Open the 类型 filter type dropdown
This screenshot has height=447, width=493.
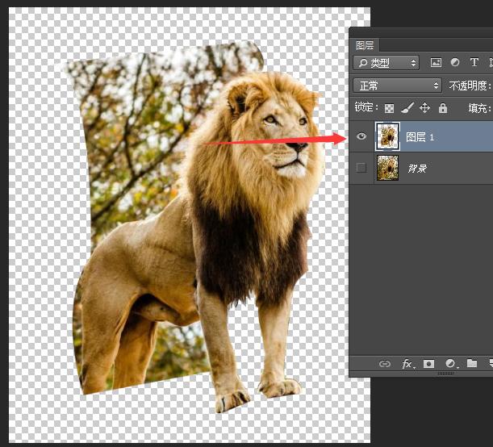pos(387,63)
